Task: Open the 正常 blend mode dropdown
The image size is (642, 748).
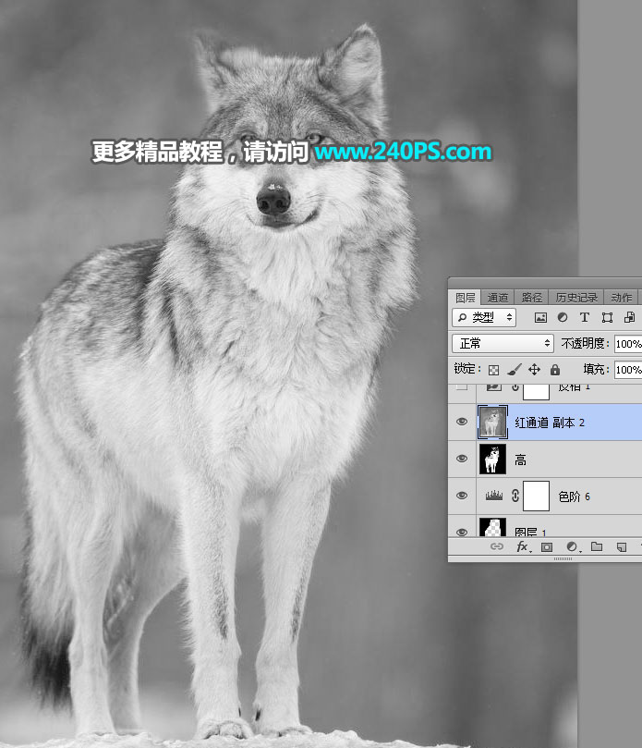Action: (503, 343)
